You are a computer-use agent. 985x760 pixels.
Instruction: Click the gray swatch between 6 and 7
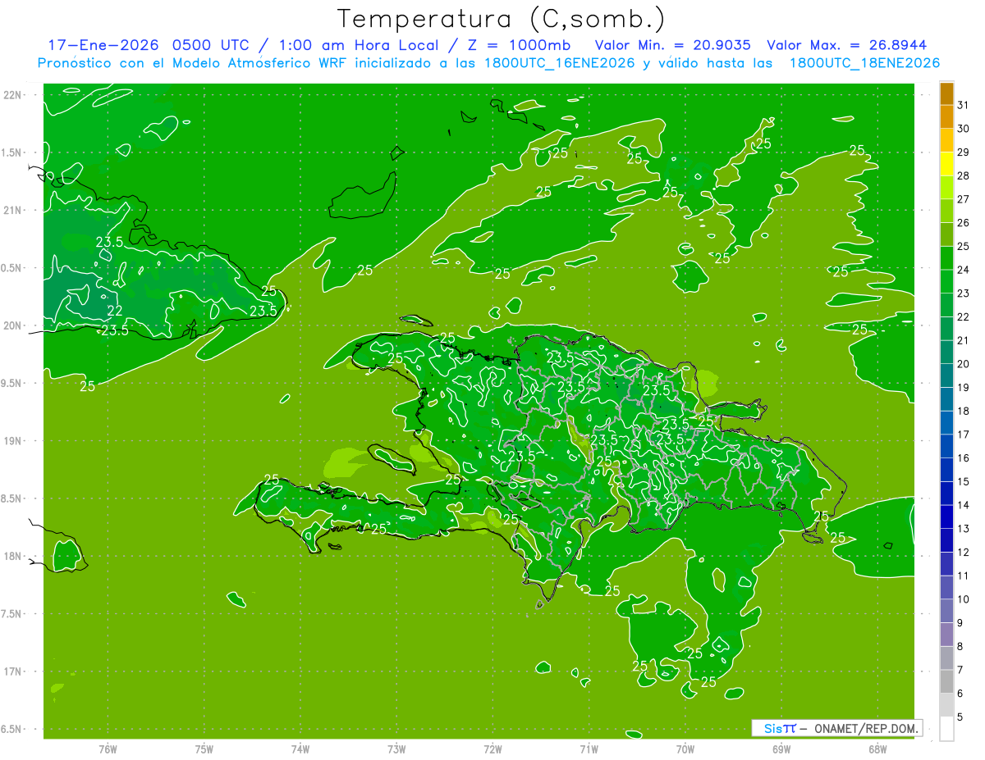tap(946, 681)
